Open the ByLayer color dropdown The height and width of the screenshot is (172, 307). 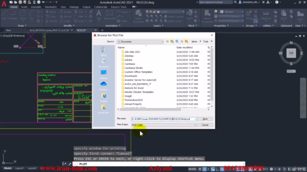coord(232,11)
